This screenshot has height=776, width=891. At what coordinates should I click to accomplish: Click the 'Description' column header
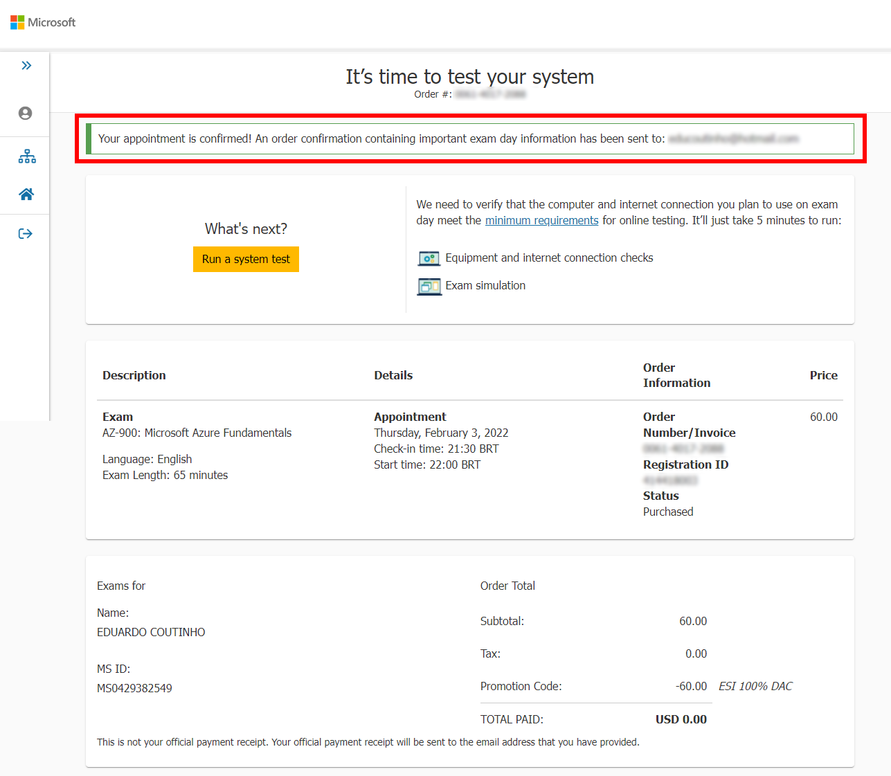click(134, 375)
